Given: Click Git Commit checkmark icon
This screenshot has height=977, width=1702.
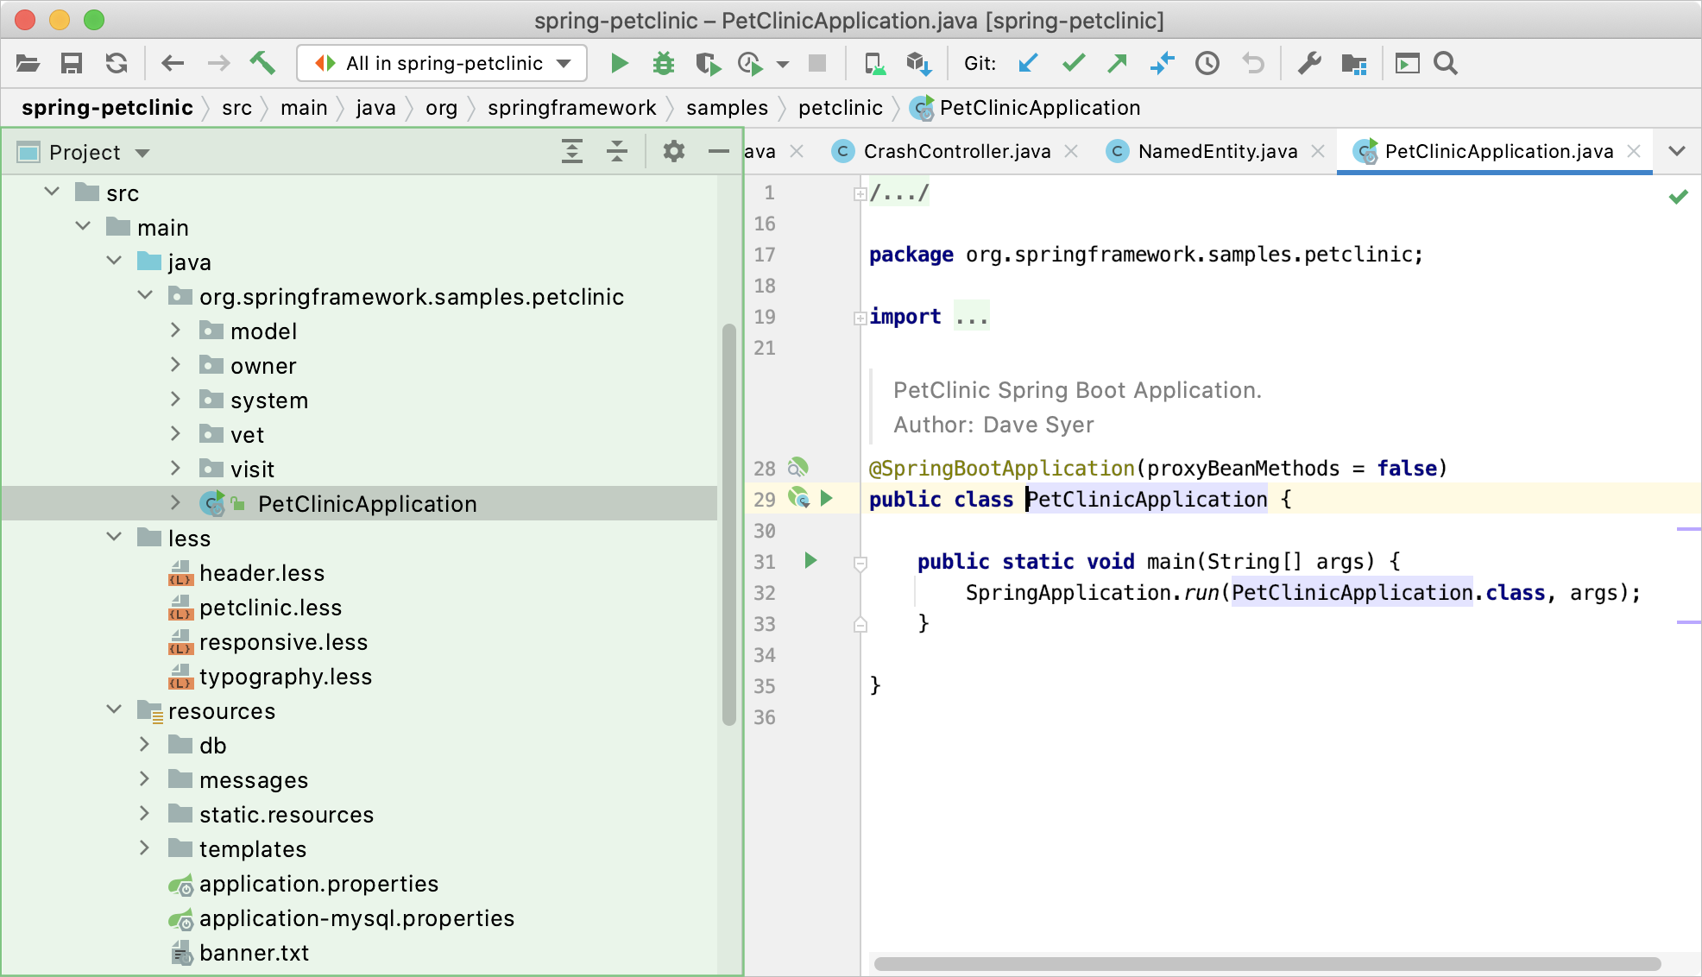Looking at the screenshot, I should (1073, 63).
